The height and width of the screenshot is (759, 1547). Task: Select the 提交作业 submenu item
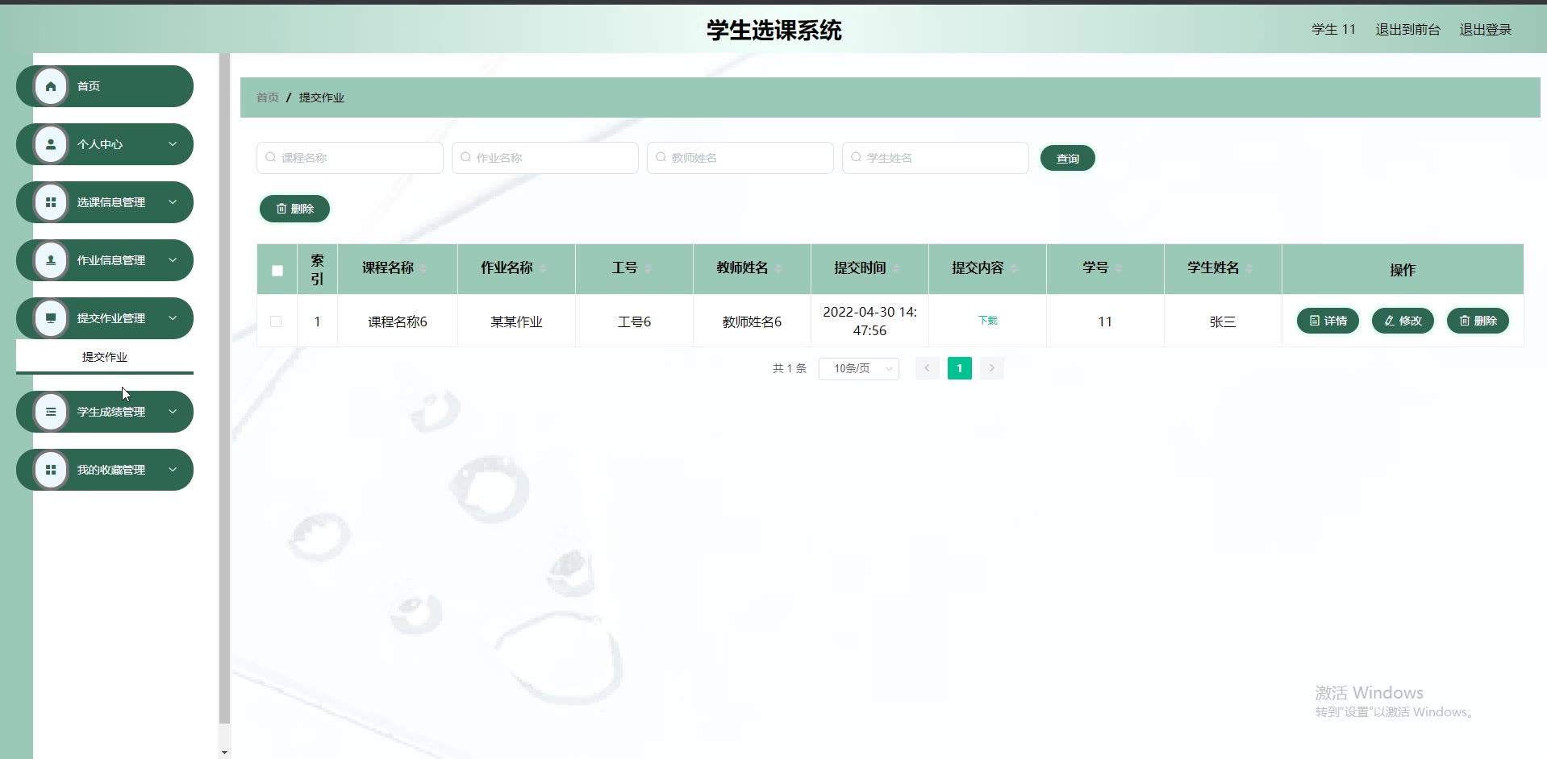pyautogui.click(x=105, y=357)
